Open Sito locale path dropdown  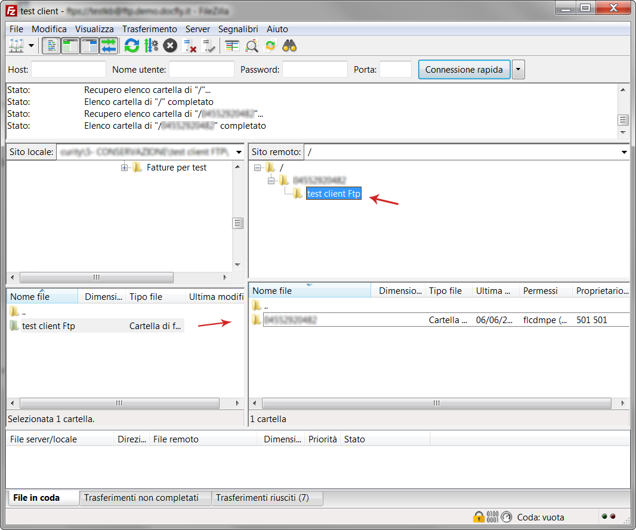click(x=239, y=152)
